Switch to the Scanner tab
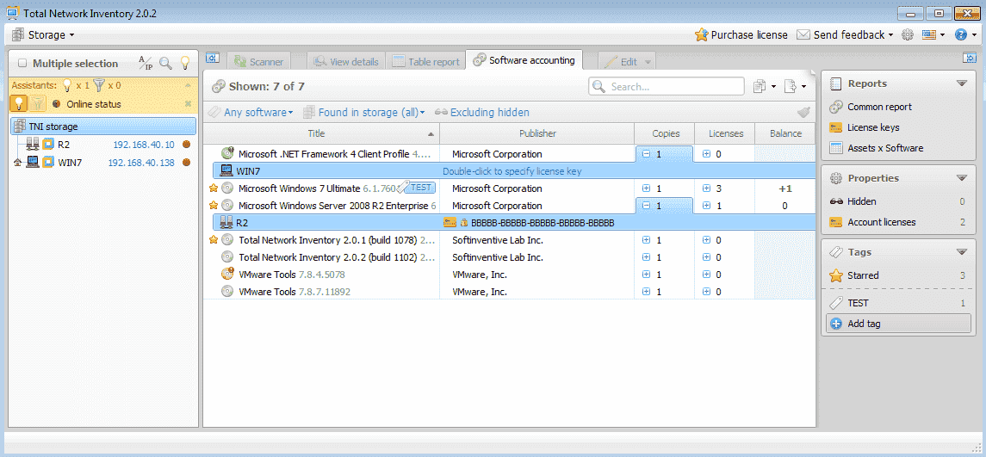The image size is (986, 457). [258, 62]
